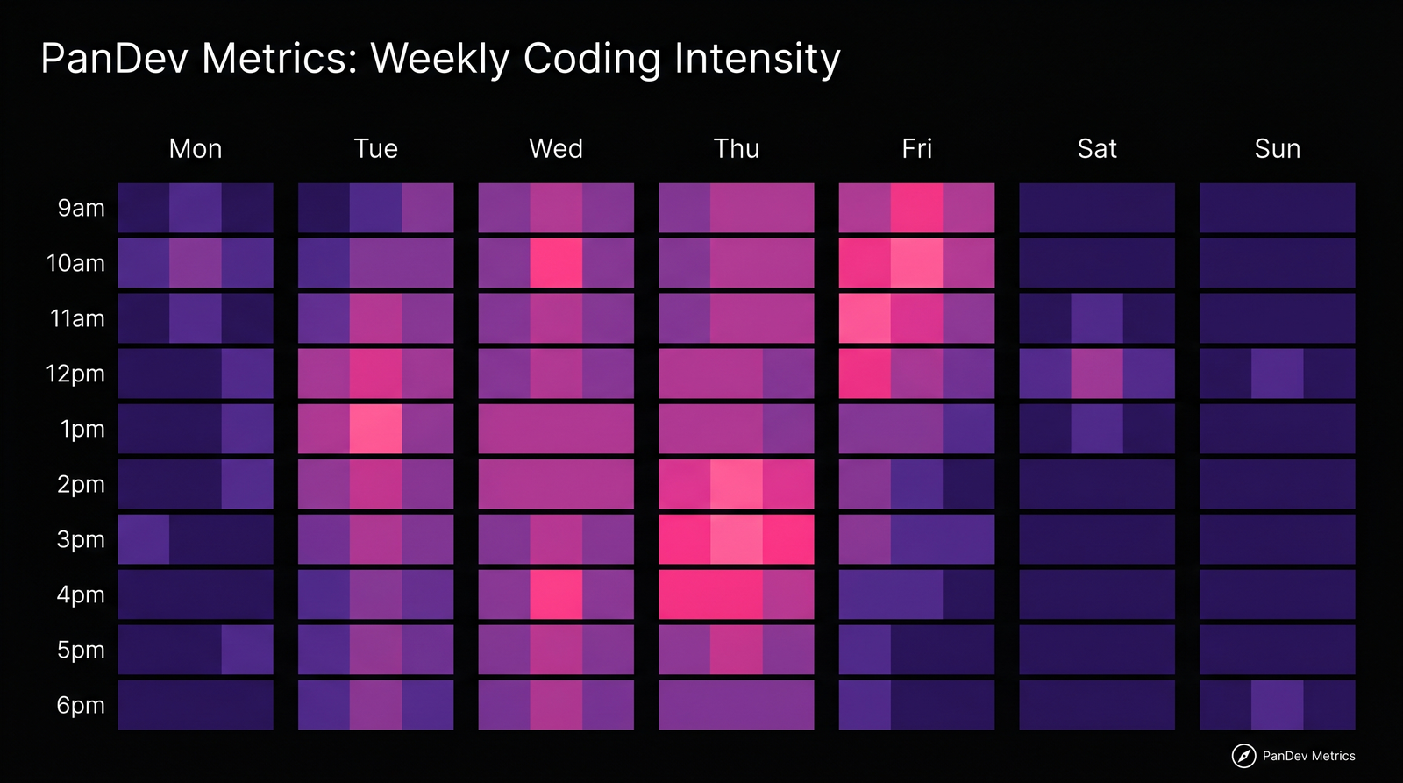The width and height of the screenshot is (1403, 783).
Task: Select the Wednesday 4pm middle pink cell
Action: [x=556, y=594]
